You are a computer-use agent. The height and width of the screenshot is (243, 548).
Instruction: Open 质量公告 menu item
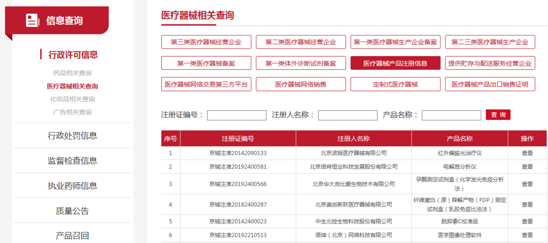click(73, 211)
